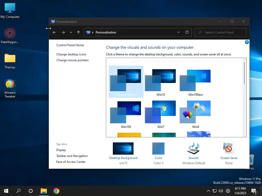Click the Personalization title bar icon
Viewport: 262px width, 196px height.
53,21
